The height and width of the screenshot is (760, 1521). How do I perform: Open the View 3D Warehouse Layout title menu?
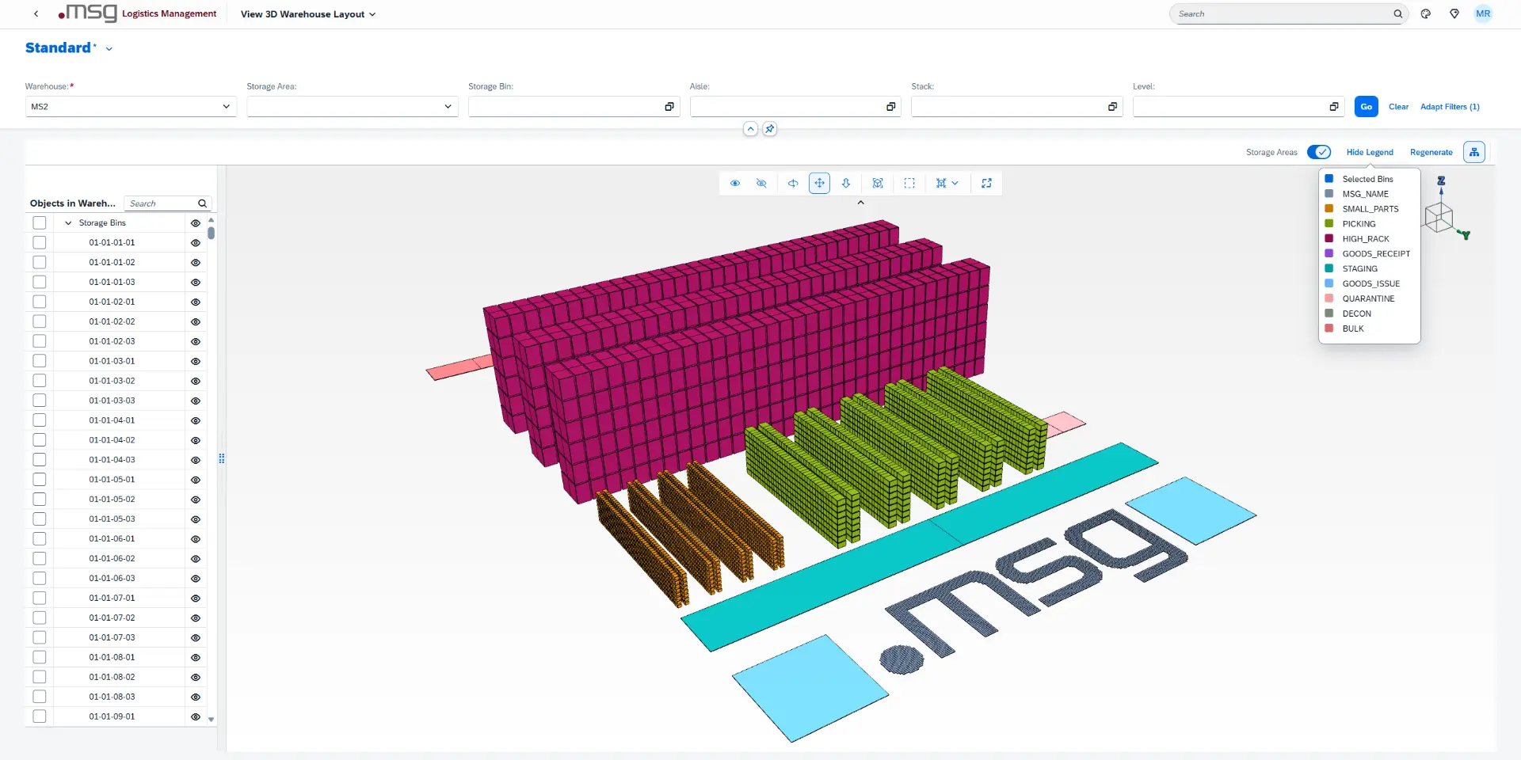tap(308, 14)
